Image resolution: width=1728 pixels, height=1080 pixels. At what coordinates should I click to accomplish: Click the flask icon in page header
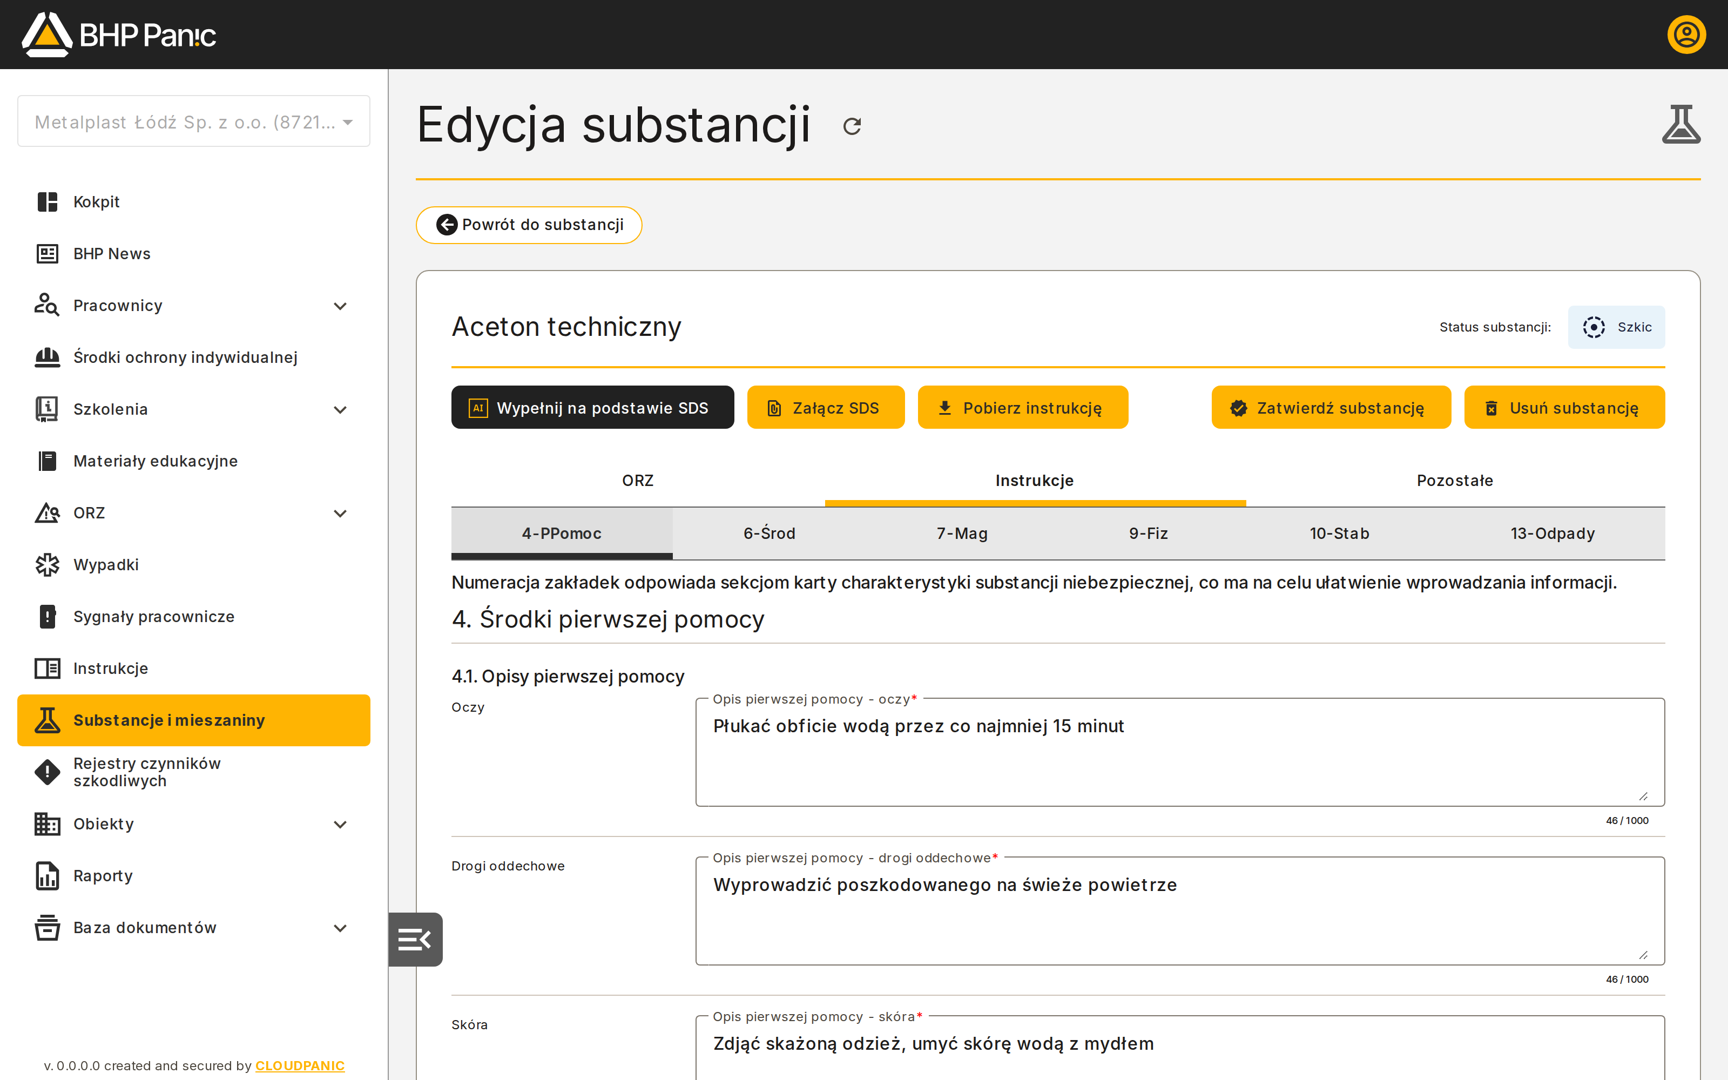(1681, 124)
